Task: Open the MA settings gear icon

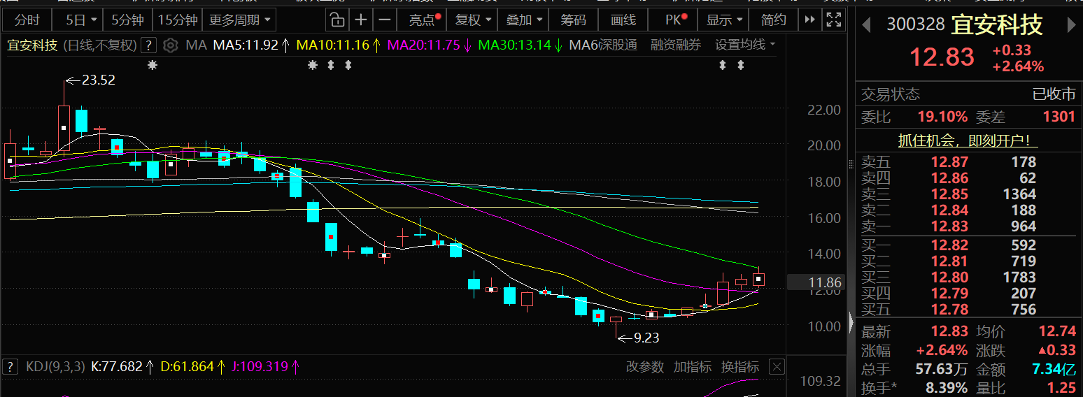Action: tap(170, 46)
